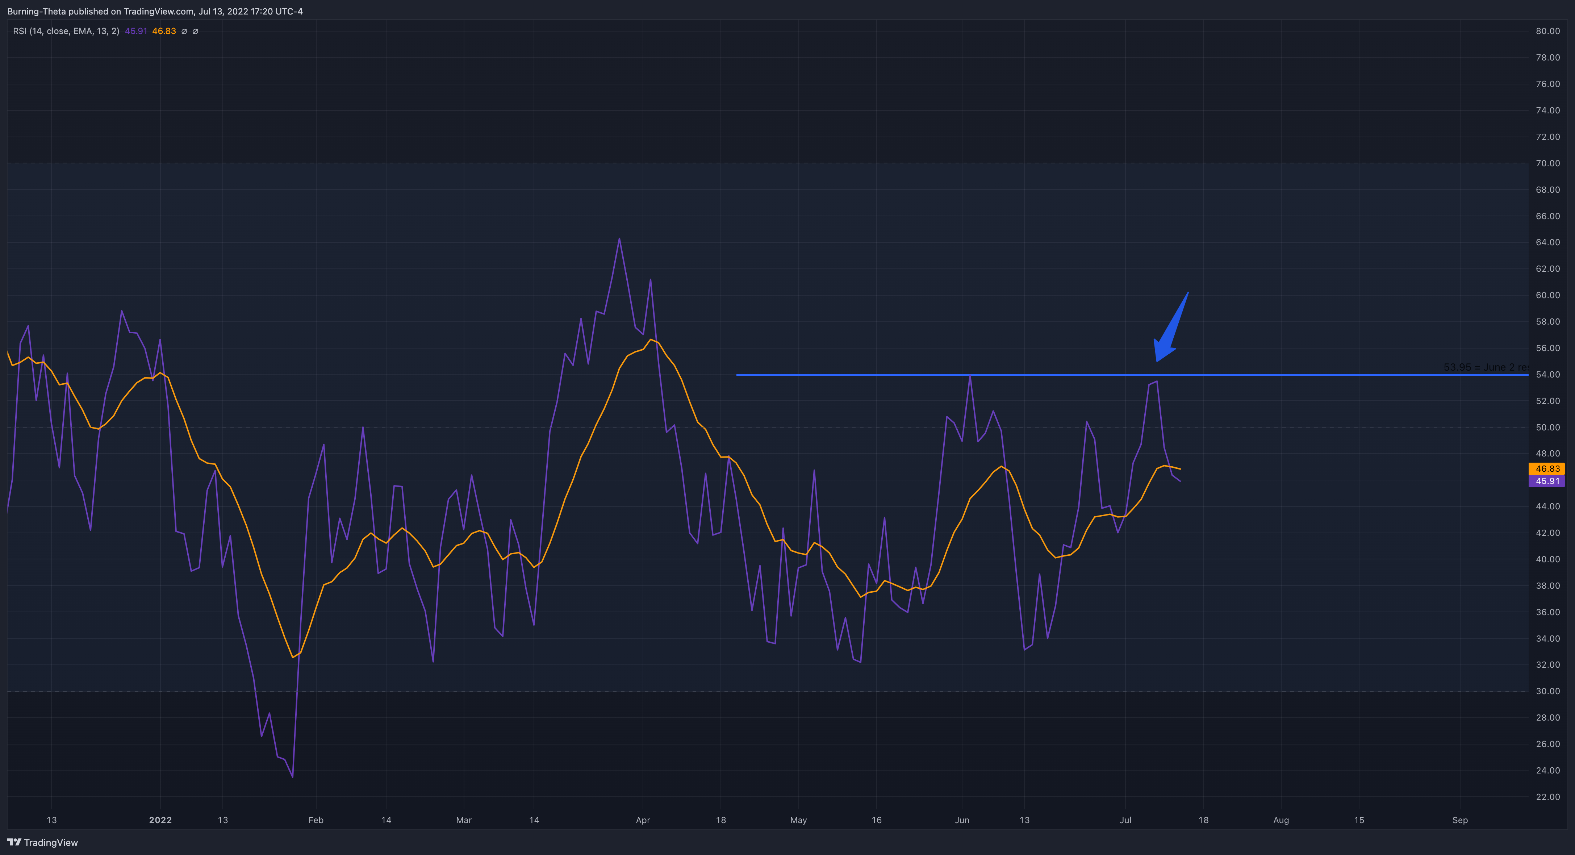1575x855 pixels.
Task: Click the 40.00 axis value
Action: tap(1547, 559)
